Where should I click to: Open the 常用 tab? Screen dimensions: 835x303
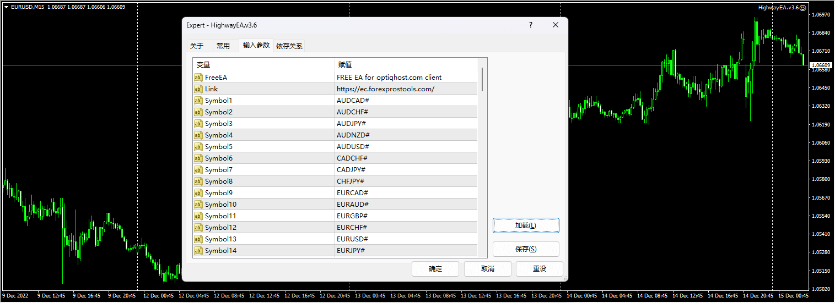click(x=223, y=46)
